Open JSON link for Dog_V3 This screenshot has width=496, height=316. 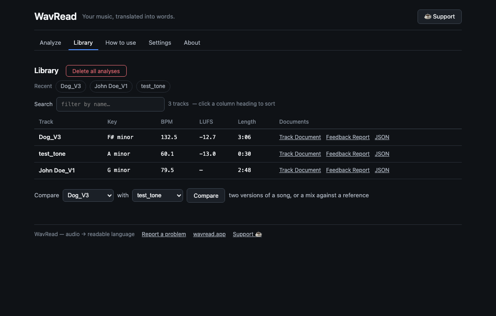tap(382, 137)
